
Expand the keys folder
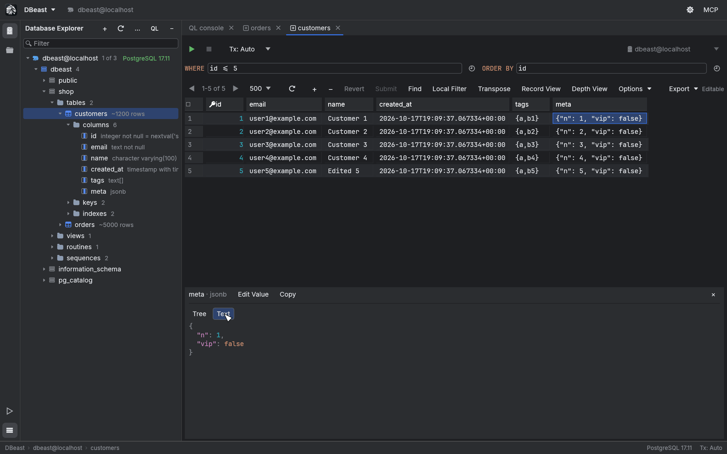(68, 202)
